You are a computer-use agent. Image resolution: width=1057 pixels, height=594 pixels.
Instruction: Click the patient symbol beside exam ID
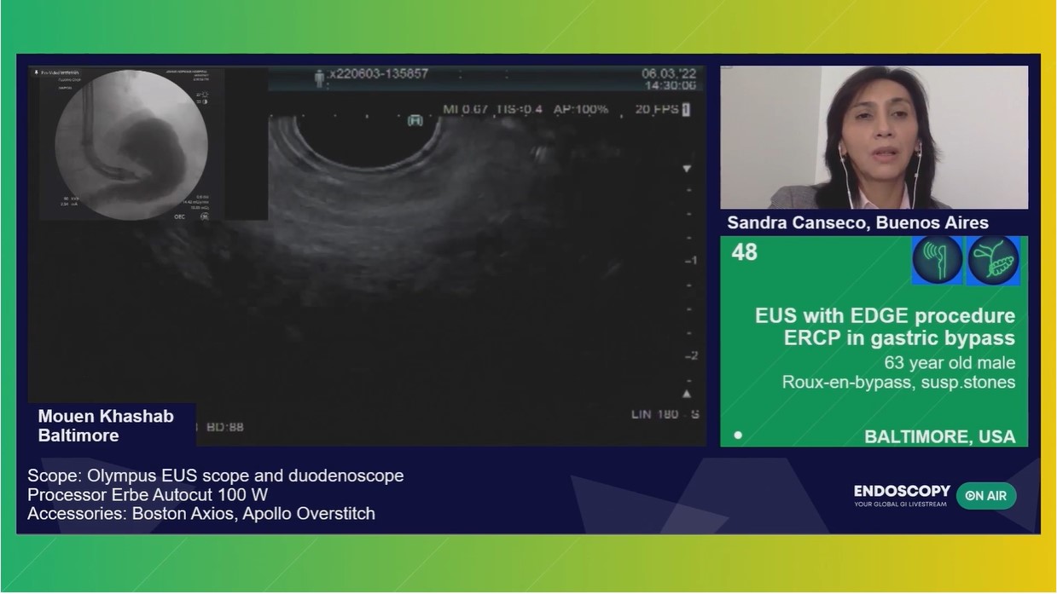(x=320, y=75)
